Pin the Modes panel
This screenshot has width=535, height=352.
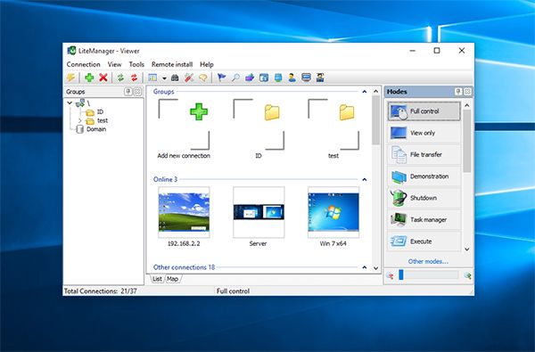(x=458, y=92)
